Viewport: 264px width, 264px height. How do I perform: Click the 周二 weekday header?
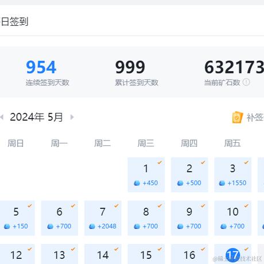click(x=103, y=143)
